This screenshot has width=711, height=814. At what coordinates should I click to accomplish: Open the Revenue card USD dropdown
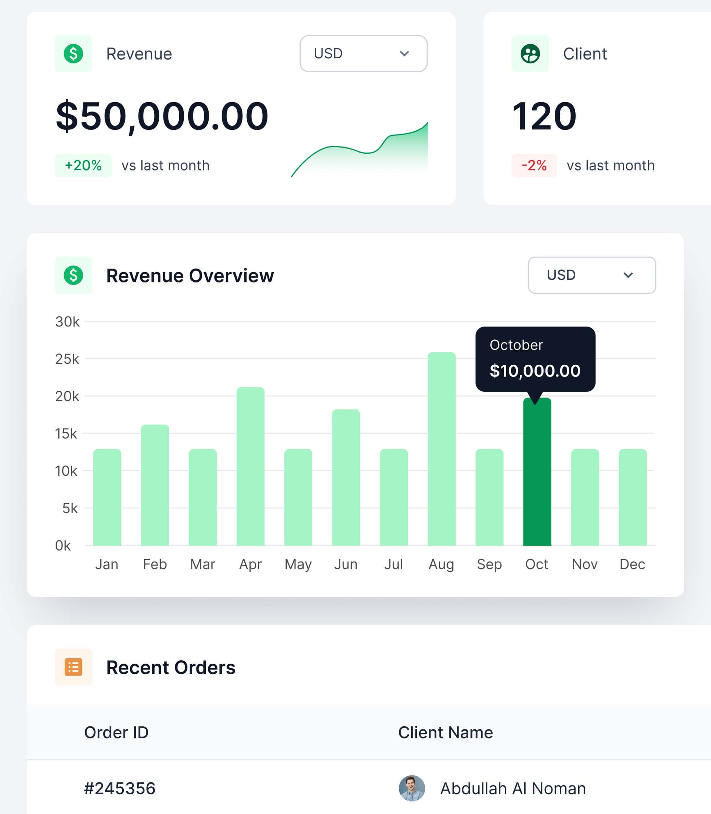(363, 54)
